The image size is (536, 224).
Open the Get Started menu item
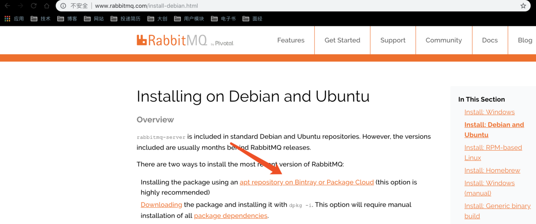[x=342, y=40]
